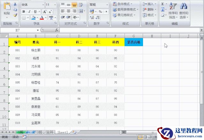Open 条件格式 conditional formatting
The width and height of the screenshot is (204, 140).
click(x=122, y=4)
